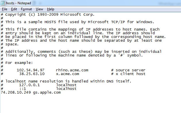Click the empty area below last line

click(x=90, y=104)
